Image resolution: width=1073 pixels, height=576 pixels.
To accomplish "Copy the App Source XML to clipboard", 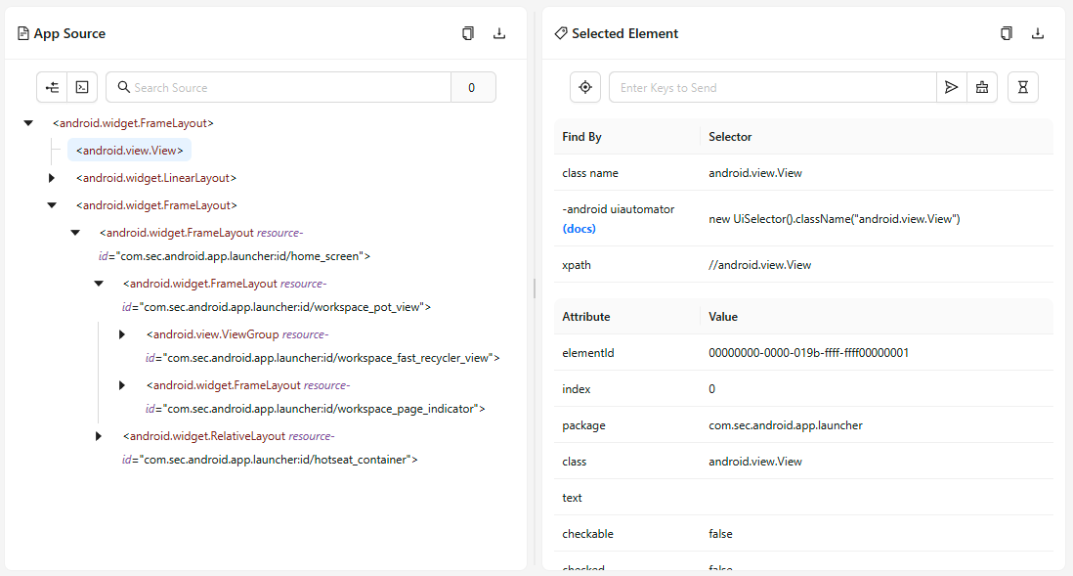I will [468, 33].
